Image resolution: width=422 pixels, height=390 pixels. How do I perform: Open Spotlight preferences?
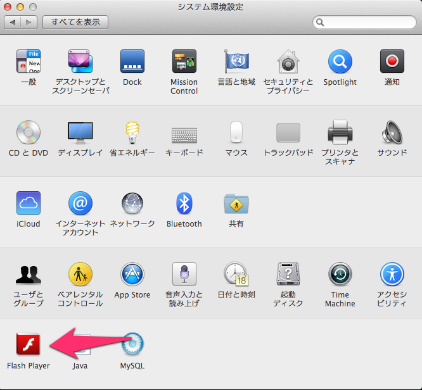point(340,61)
